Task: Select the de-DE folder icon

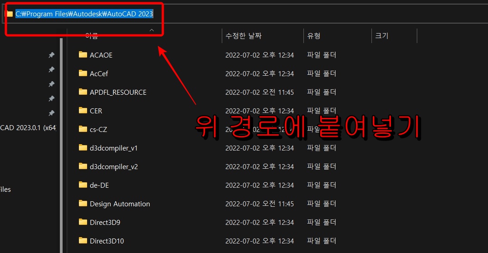Action: 83,185
